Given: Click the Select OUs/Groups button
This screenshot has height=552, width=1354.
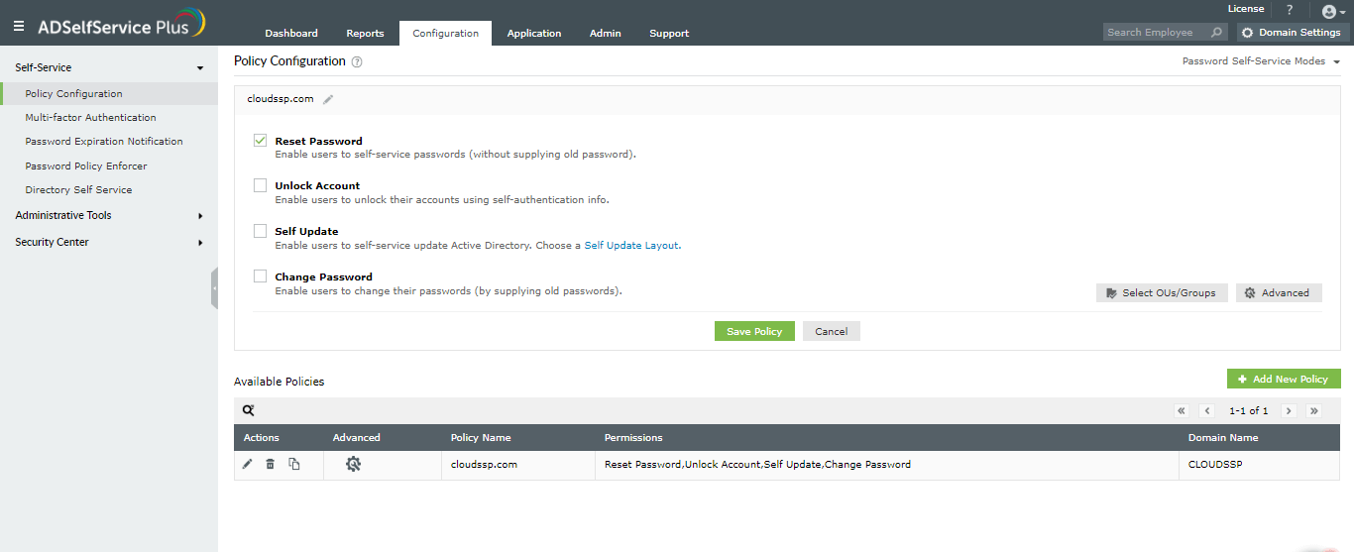Looking at the screenshot, I should pyautogui.click(x=1162, y=292).
